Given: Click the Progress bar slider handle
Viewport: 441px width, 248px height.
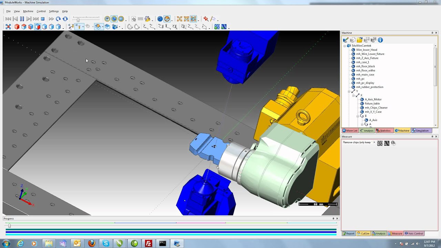Looking at the screenshot, I should pyautogui.click(x=9, y=226).
